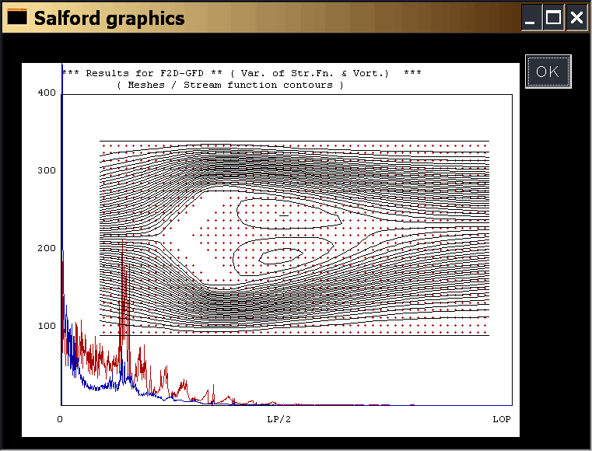Click the OK button
This screenshot has width=592, height=451.
(548, 72)
